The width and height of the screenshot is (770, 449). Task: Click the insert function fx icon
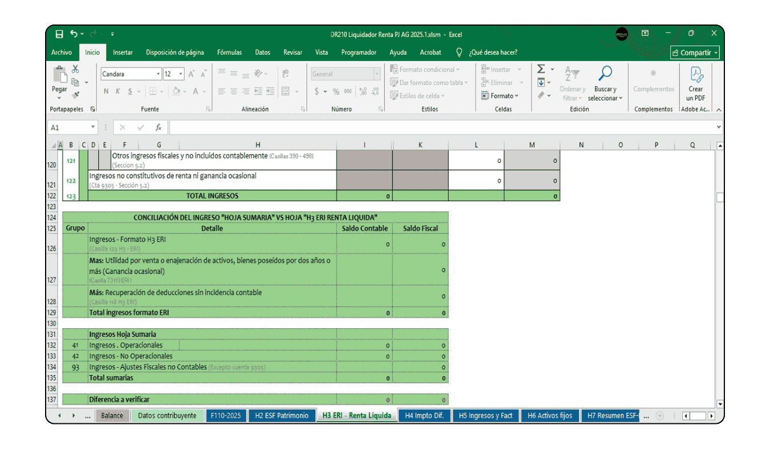159,128
